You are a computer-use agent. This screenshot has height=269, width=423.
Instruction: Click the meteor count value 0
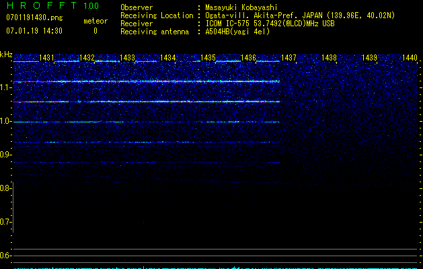click(x=95, y=31)
